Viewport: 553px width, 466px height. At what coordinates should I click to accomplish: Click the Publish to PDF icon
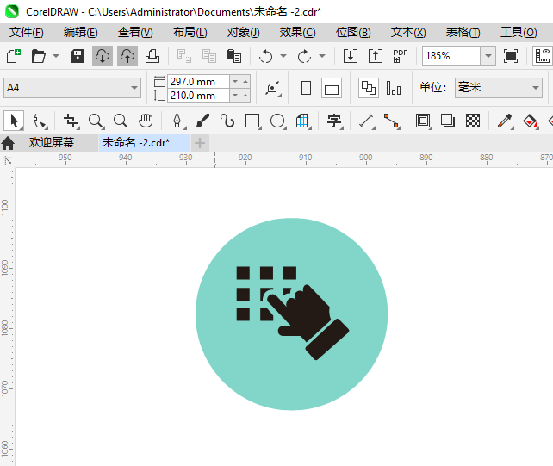pos(400,56)
